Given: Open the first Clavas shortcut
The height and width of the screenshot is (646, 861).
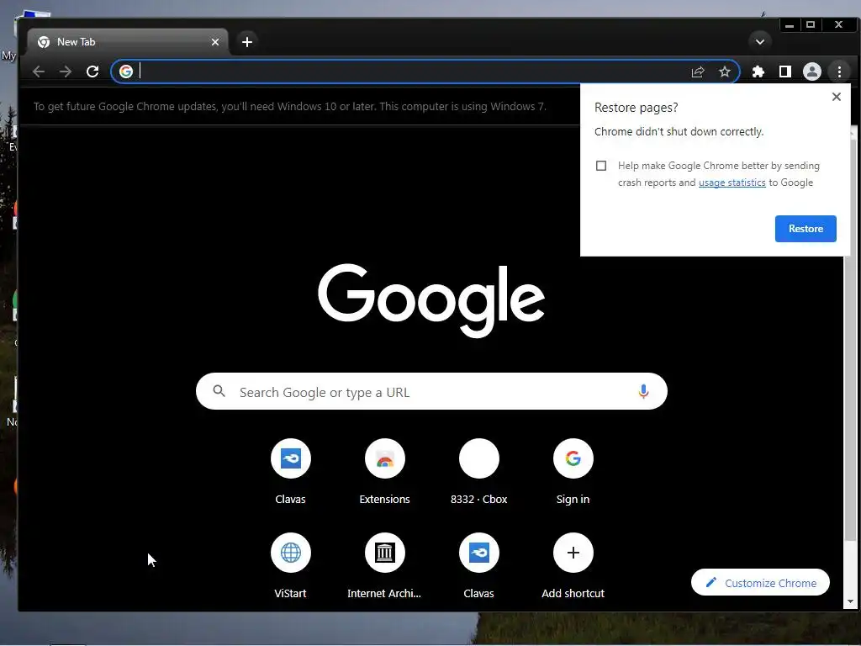Looking at the screenshot, I should pyautogui.click(x=290, y=471).
